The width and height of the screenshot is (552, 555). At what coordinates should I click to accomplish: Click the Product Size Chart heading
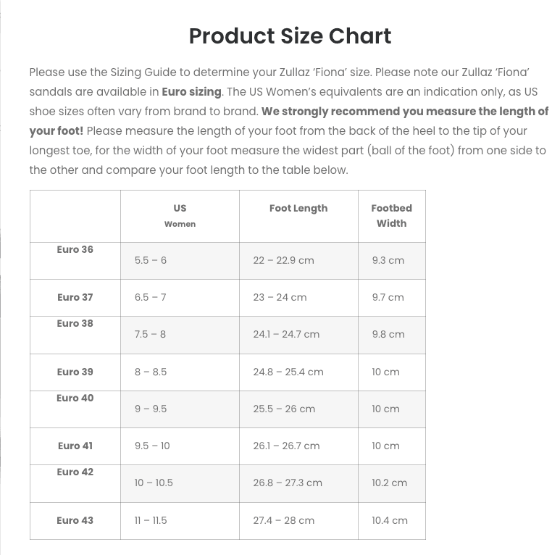[290, 36]
